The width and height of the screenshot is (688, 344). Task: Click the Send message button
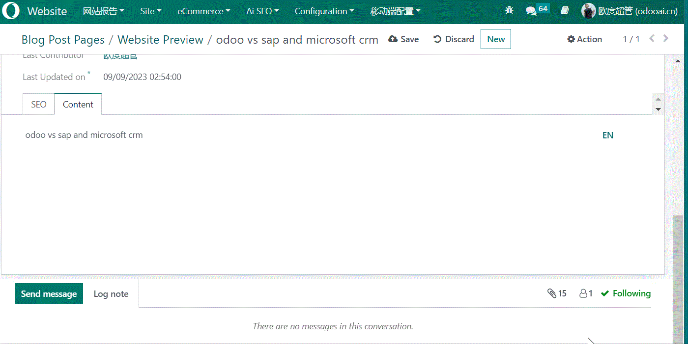[x=49, y=293]
